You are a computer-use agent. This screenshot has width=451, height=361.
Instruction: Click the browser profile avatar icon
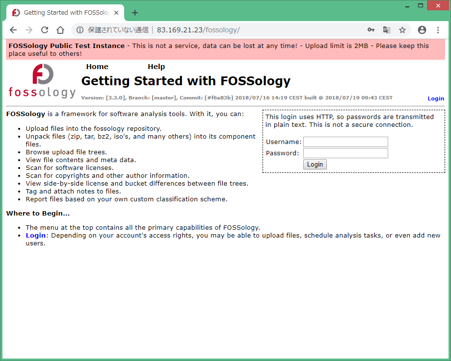click(422, 30)
